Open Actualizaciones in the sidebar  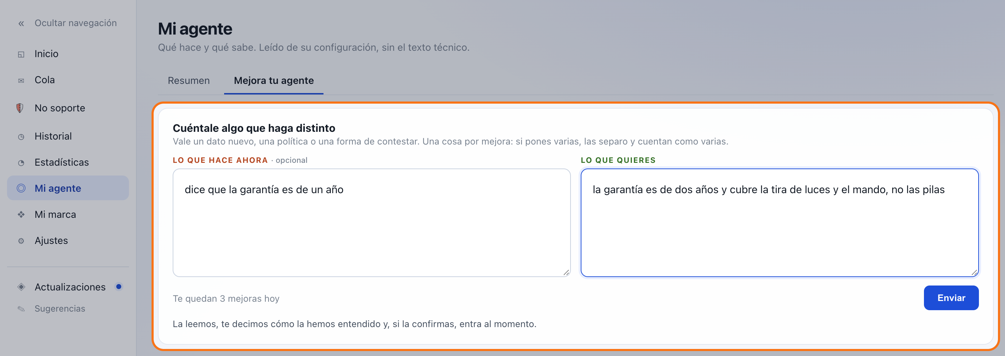coord(68,287)
